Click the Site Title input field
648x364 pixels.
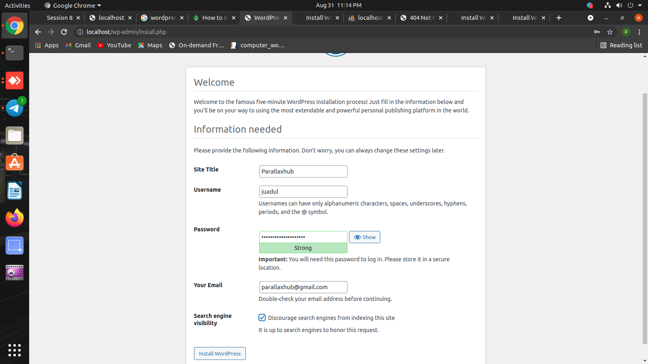tap(303, 171)
